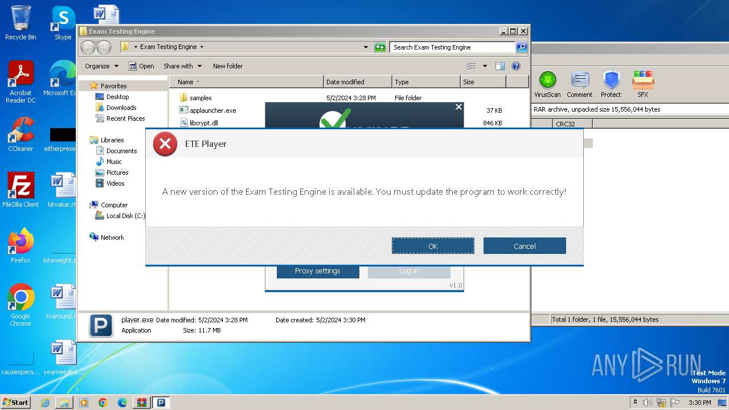The width and height of the screenshot is (729, 410).
Task: Focus Search Exam Testing Engine field
Action: click(453, 47)
